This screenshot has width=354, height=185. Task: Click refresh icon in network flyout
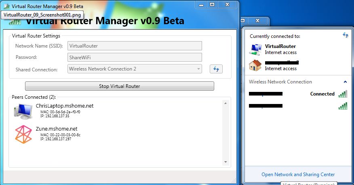pyautogui.click(x=346, y=35)
